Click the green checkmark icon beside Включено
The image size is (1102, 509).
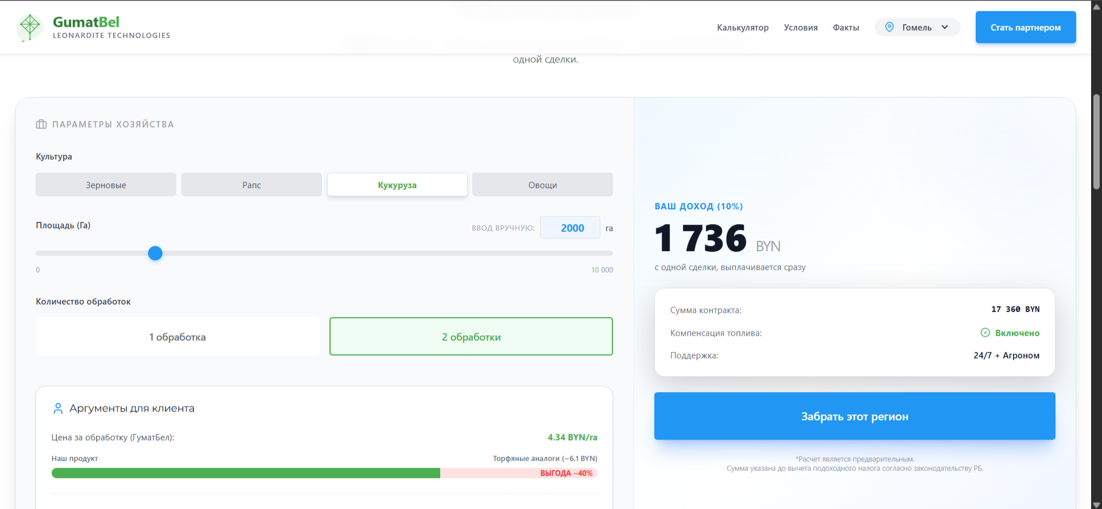pyautogui.click(x=985, y=333)
